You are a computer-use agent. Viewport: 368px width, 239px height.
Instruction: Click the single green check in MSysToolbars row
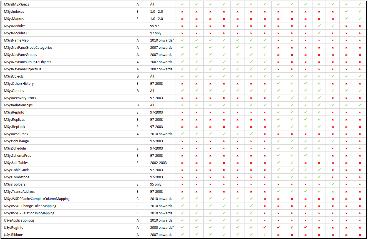tap(333, 184)
